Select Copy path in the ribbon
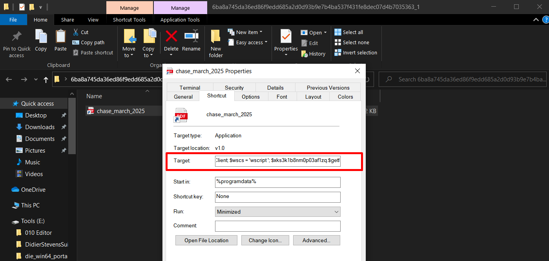Image resolution: width=549 pixels, height=261 pixels. [x=88, y=42]
